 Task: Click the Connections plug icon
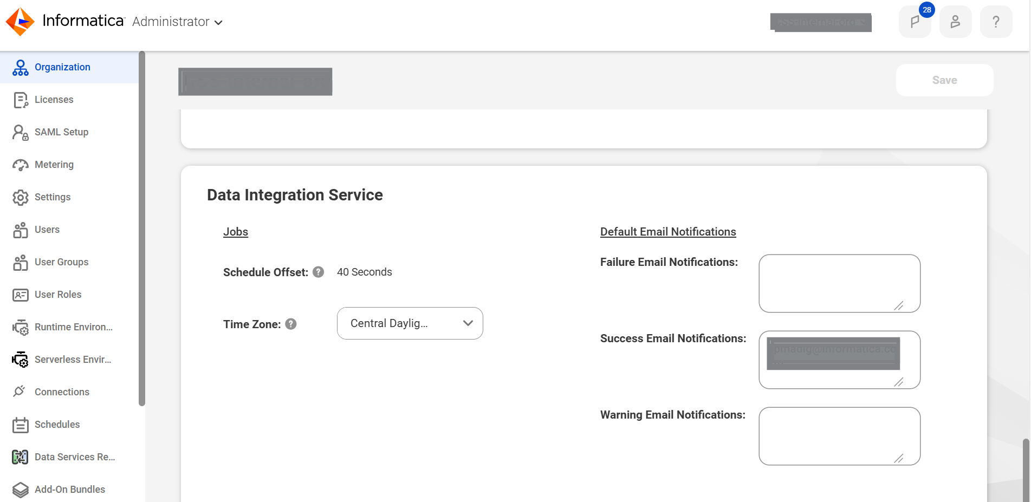click(x=20, y=391)
